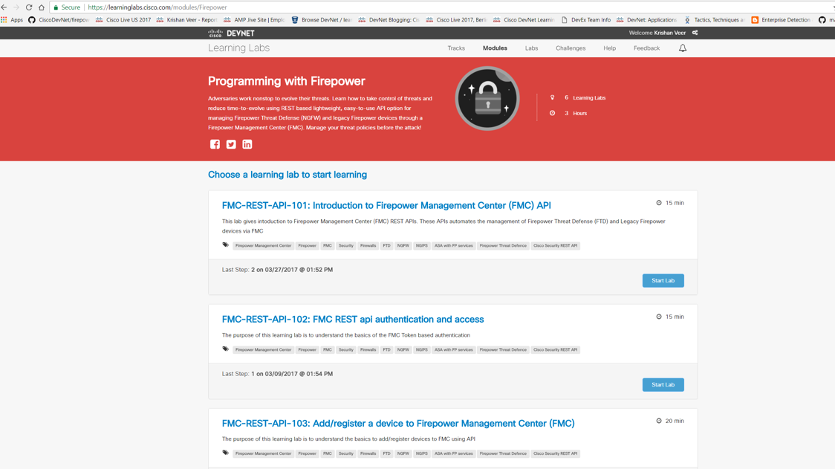Open Enterprise Detection bookmark
The height and width of the screenshot is (469, 835).
pos(782,20)
